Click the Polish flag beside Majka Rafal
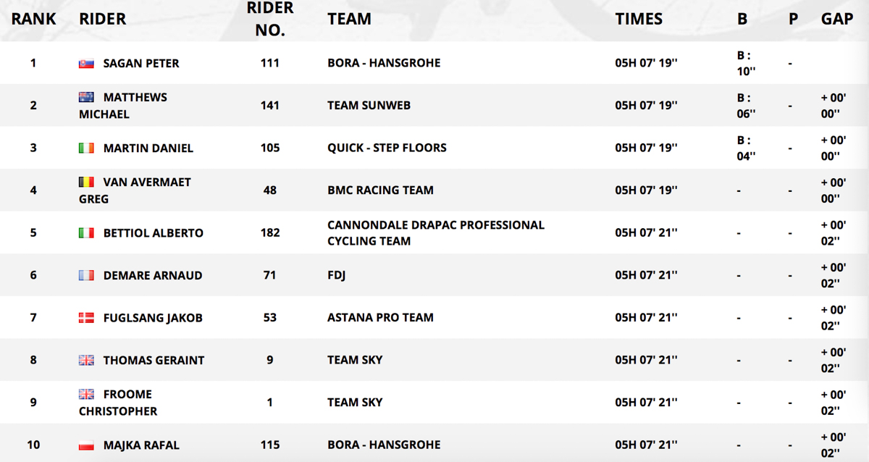Viewport: 869px width, 462px height. pos(87,445)
